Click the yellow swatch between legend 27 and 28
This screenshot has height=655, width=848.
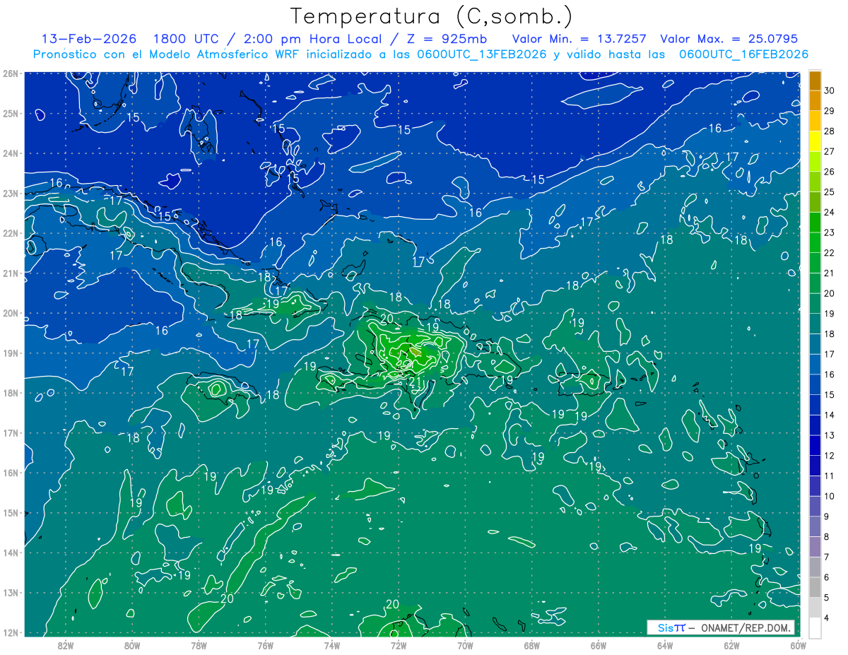815,141
